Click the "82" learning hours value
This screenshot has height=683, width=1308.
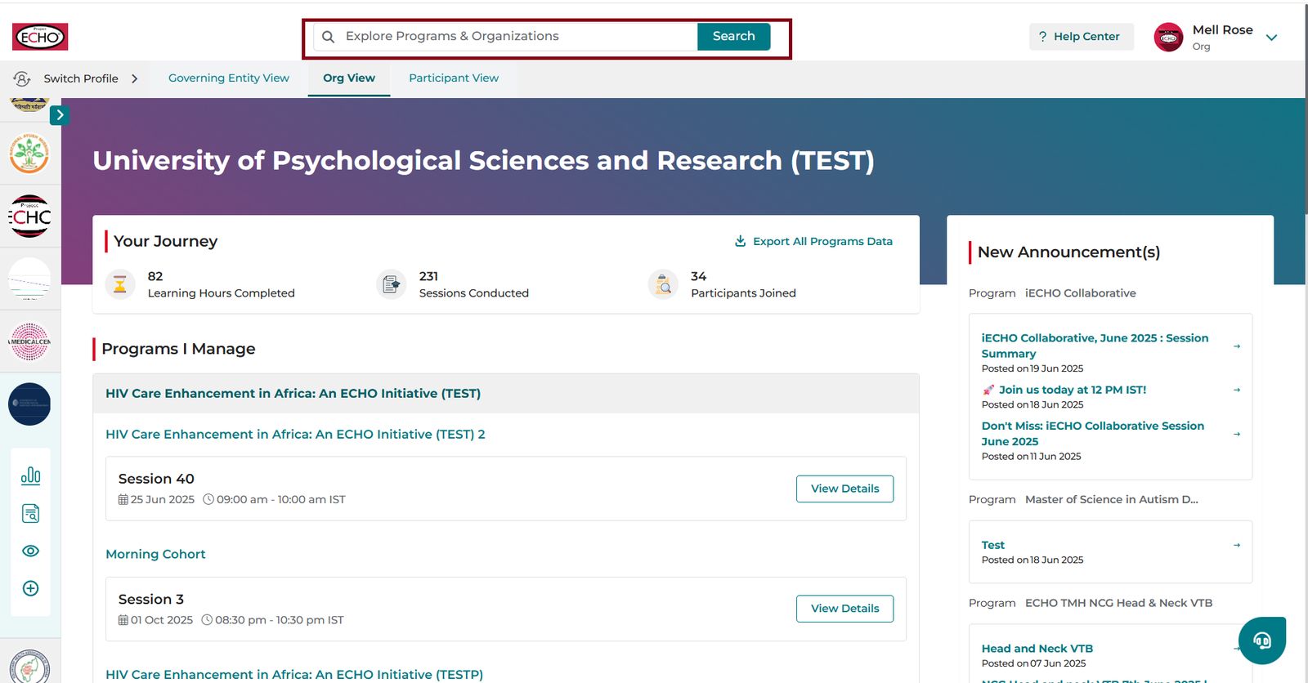[x=155, y=276]
